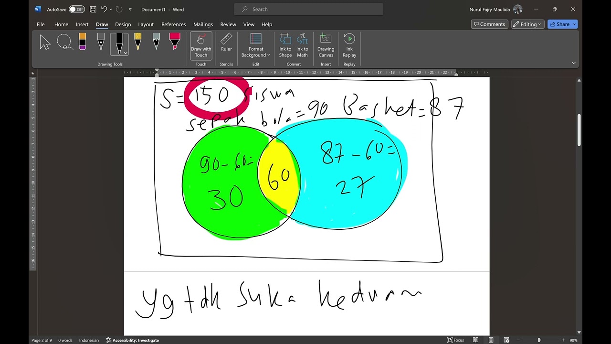
Task: Click the zoom slider handle
Action: click(x=539, y=340)
